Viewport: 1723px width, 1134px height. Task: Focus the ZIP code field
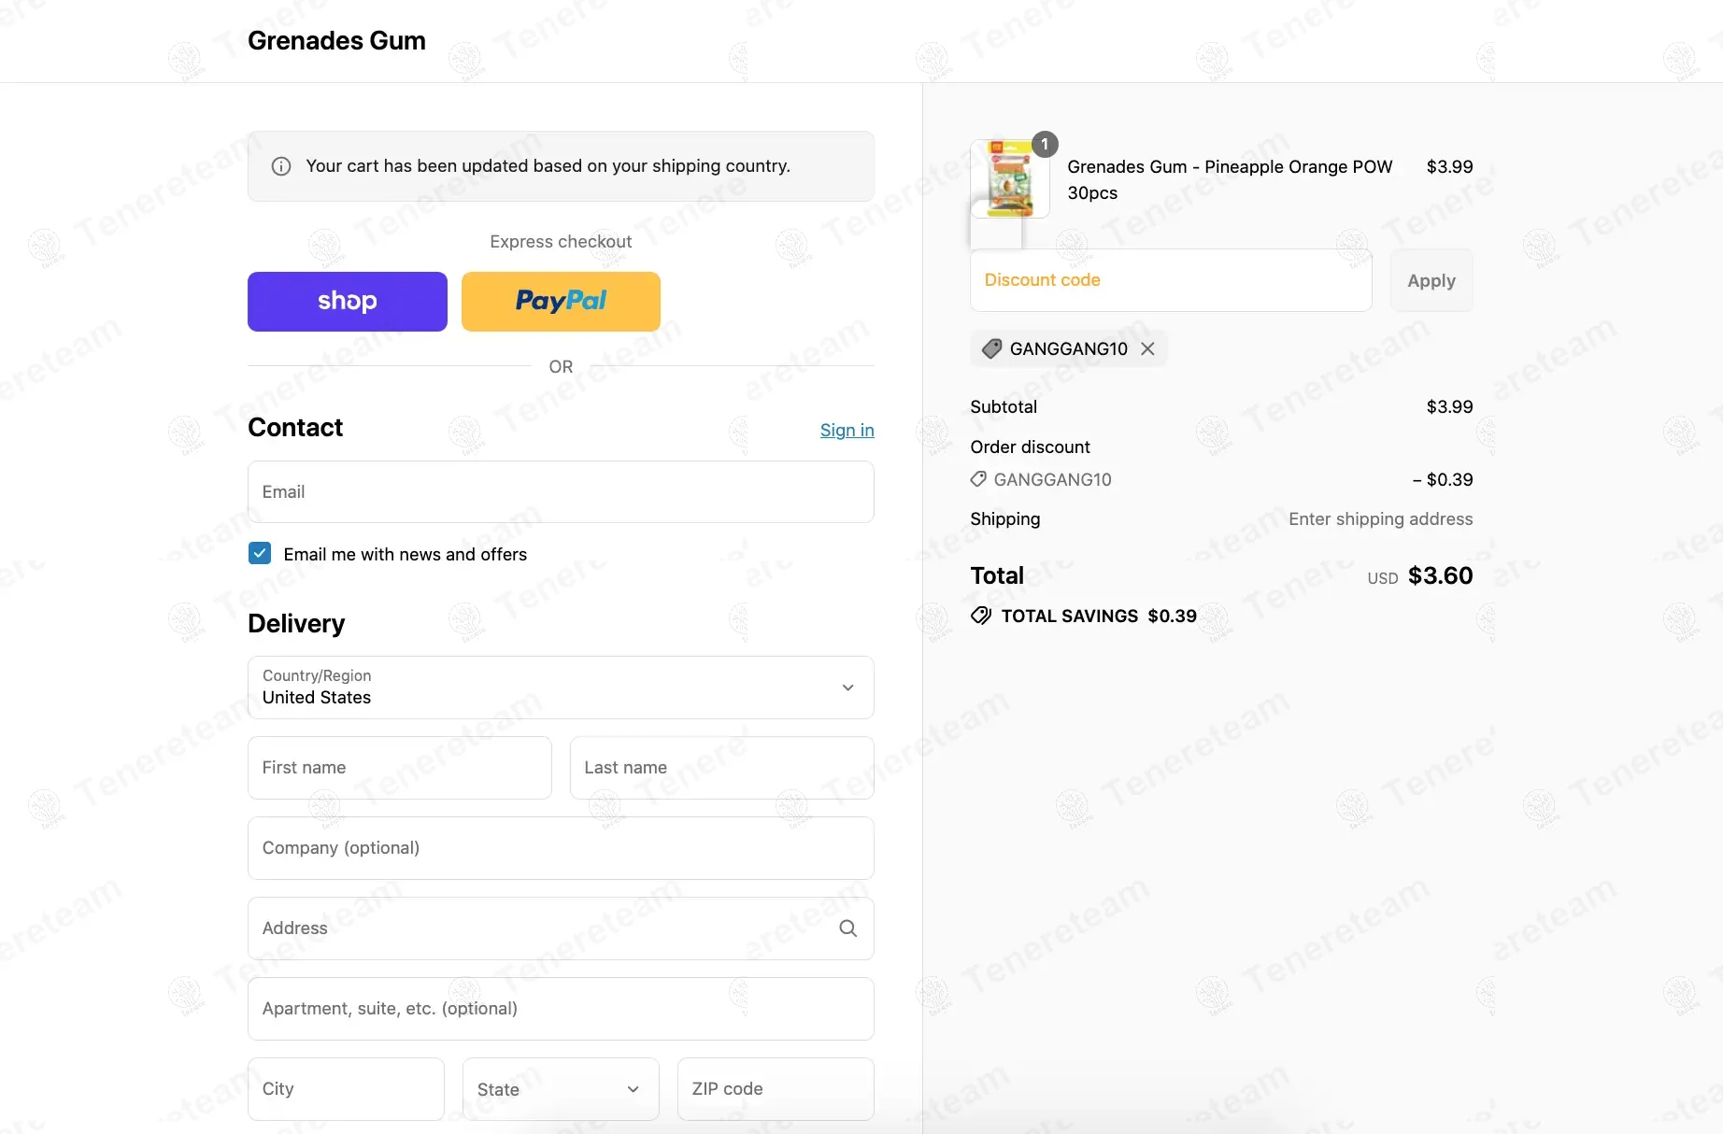click(776, 1089)
